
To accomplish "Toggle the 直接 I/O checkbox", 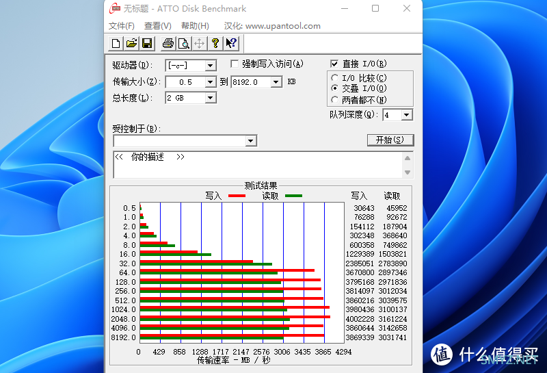I will pyautogui.click(x=334, y=64).
